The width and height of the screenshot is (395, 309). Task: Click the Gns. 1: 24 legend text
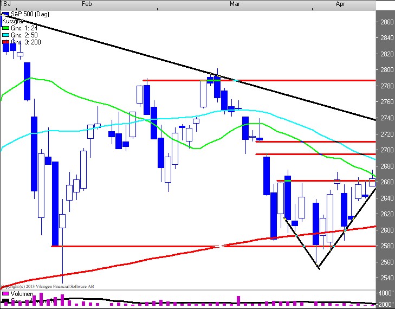24,28
